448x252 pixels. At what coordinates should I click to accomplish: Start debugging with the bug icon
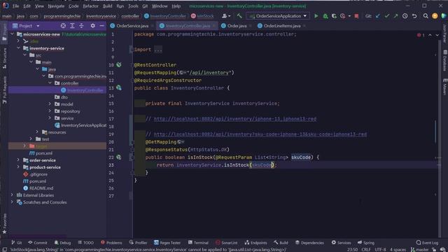[x=325, y=16]
